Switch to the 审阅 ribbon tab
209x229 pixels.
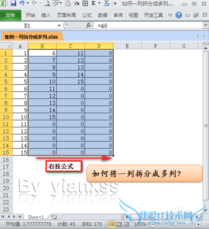[x=118, y=15]
